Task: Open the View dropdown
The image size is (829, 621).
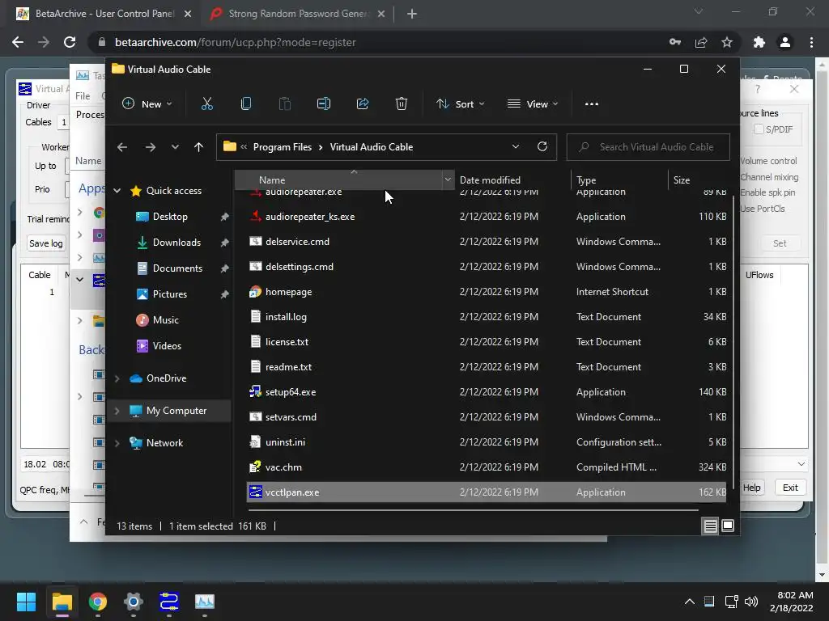Action: coord(533,104)
